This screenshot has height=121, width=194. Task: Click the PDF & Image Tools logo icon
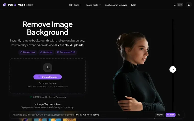pyautogui.click(x=4, y=5)
